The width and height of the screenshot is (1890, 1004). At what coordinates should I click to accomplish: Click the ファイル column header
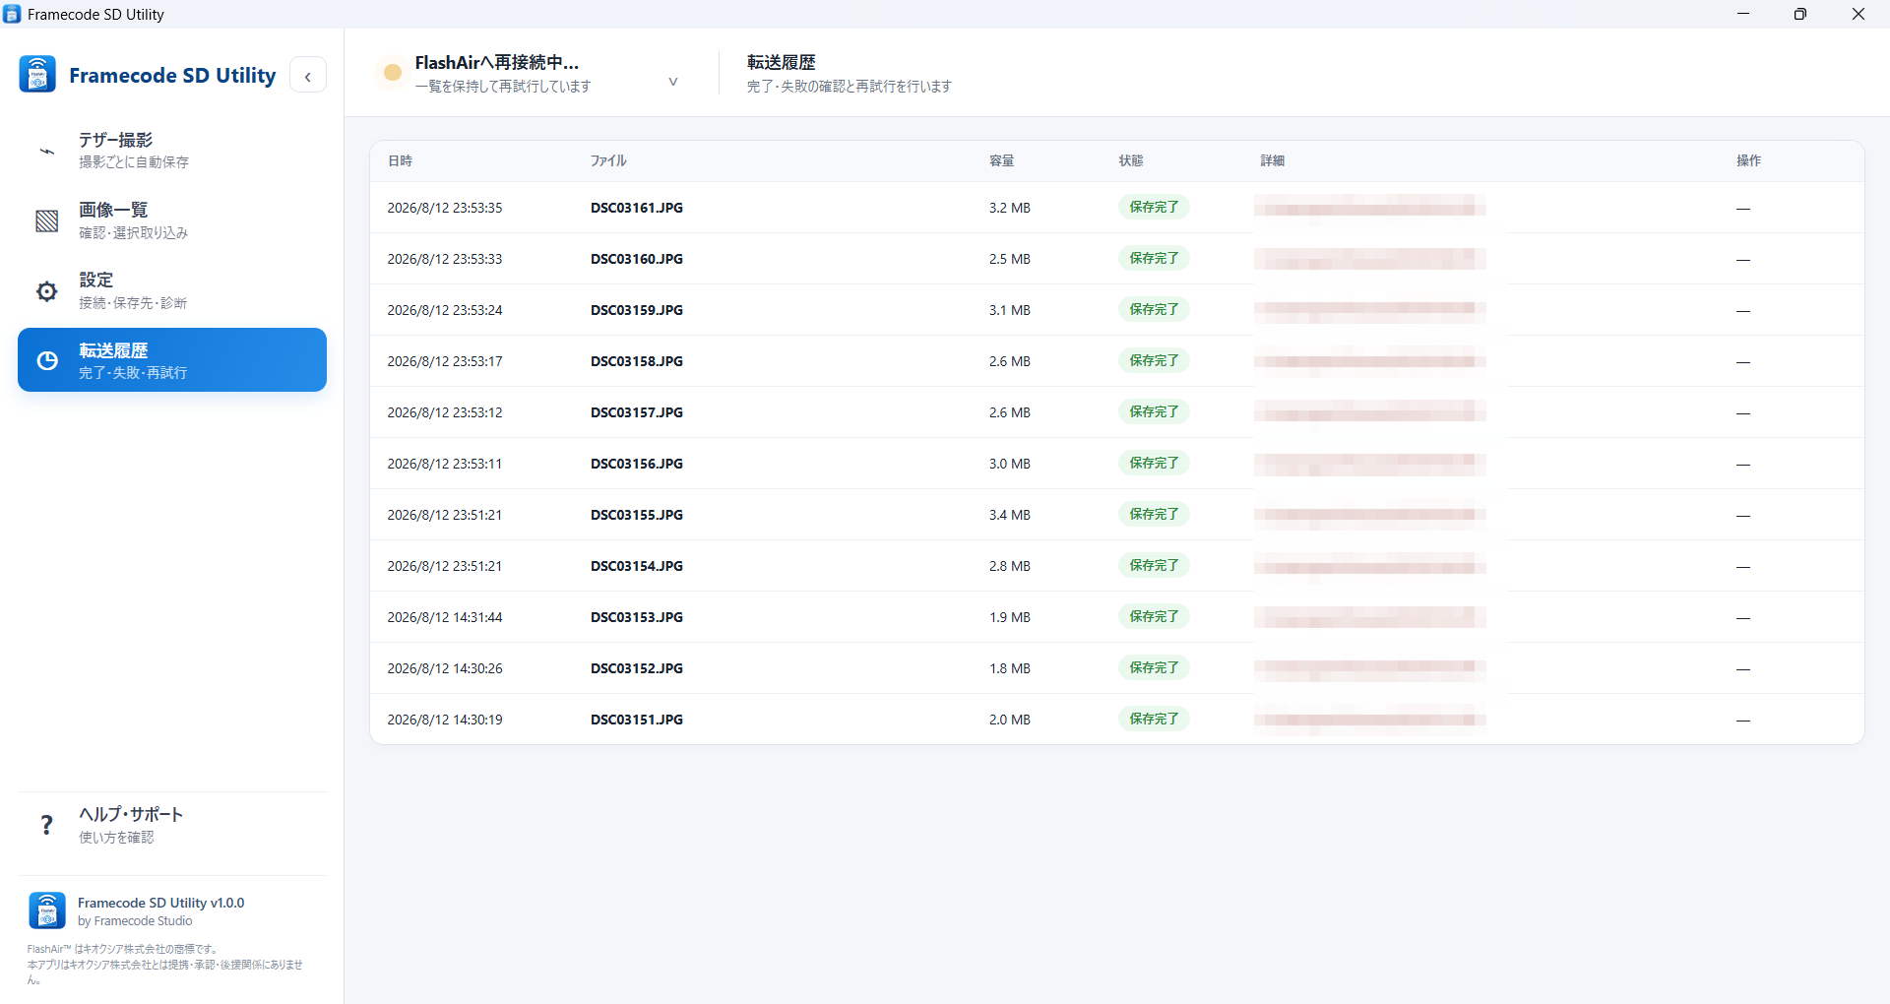608,160
